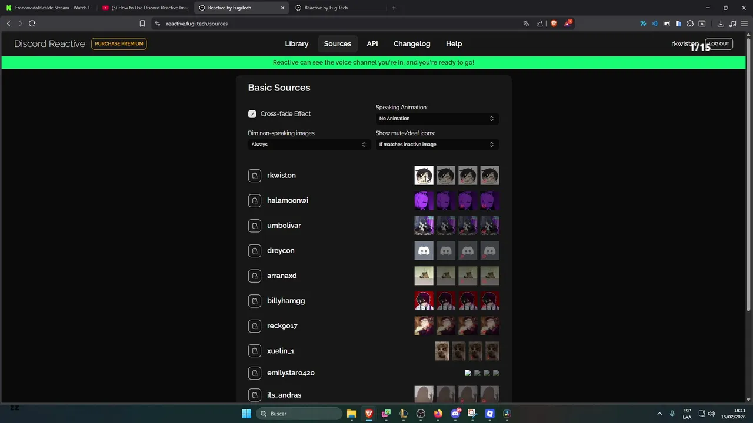This screenshot has width=753, height=423.
Task: Select arranaxd's second avatar thumbnail
Action: pyautogui.click(x=446, y=276)
